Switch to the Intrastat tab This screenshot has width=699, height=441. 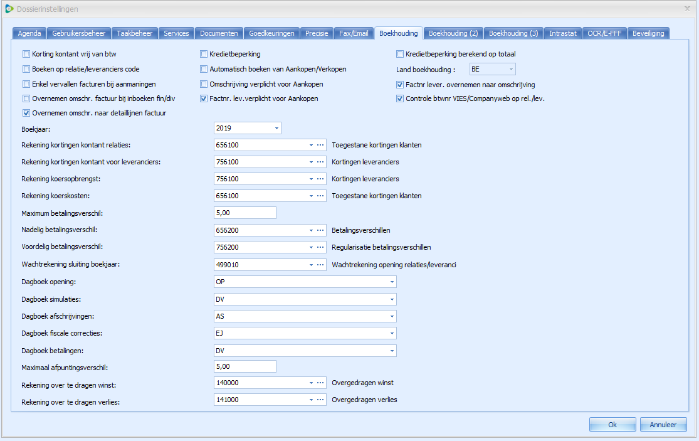[562, 33]
